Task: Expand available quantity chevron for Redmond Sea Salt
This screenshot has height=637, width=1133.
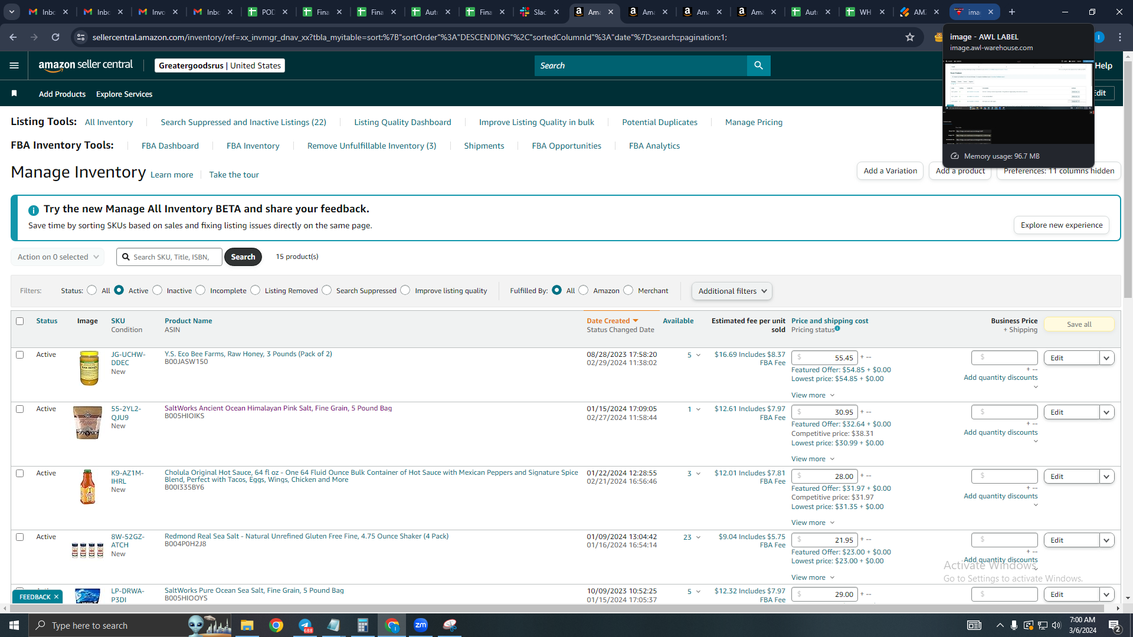Action: point(698,537)
